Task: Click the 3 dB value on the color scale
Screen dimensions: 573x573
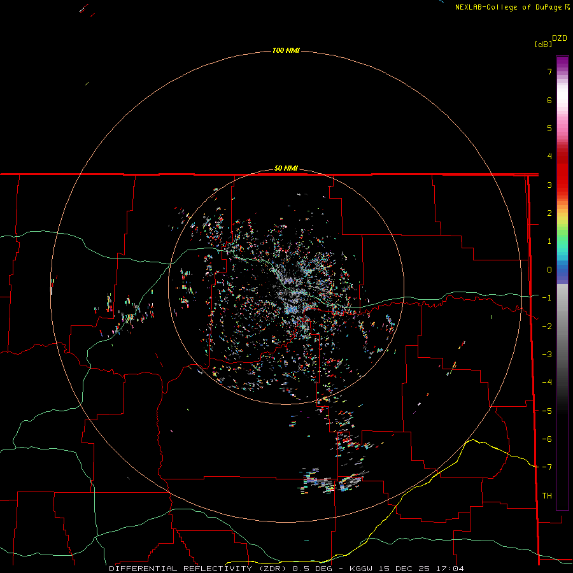Action: tap(549, 185)
